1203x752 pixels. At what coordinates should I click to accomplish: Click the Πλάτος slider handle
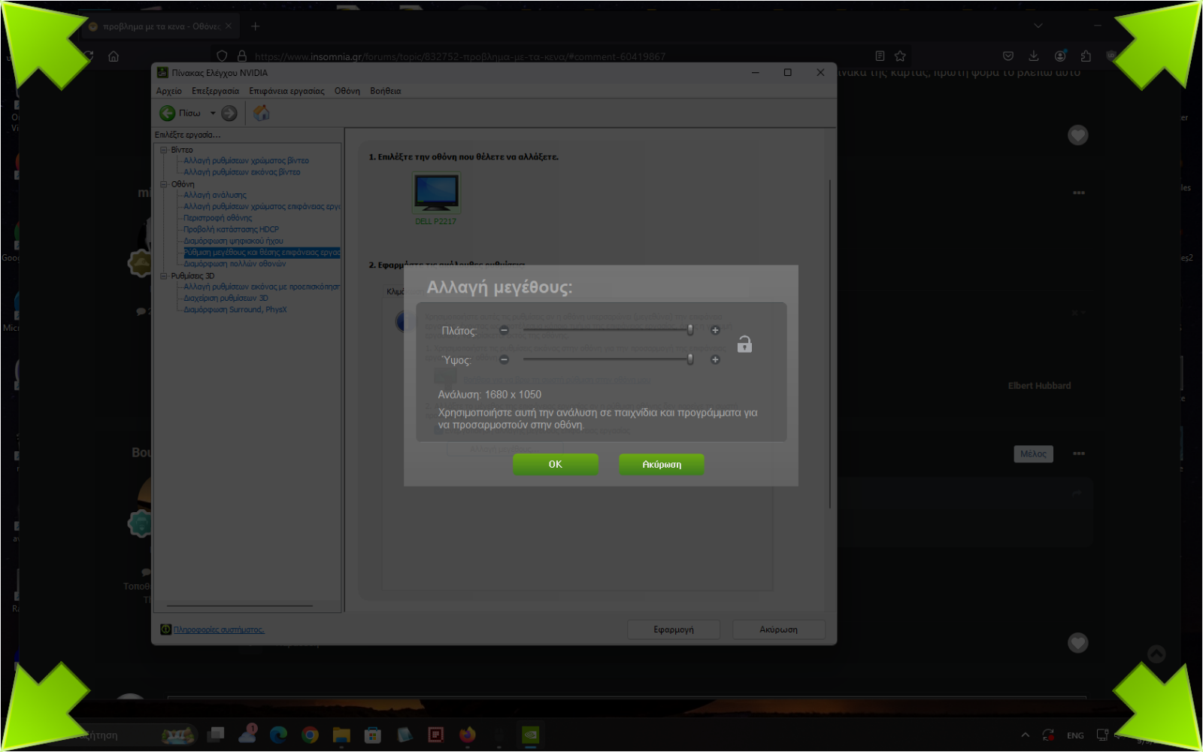(690, 330)
